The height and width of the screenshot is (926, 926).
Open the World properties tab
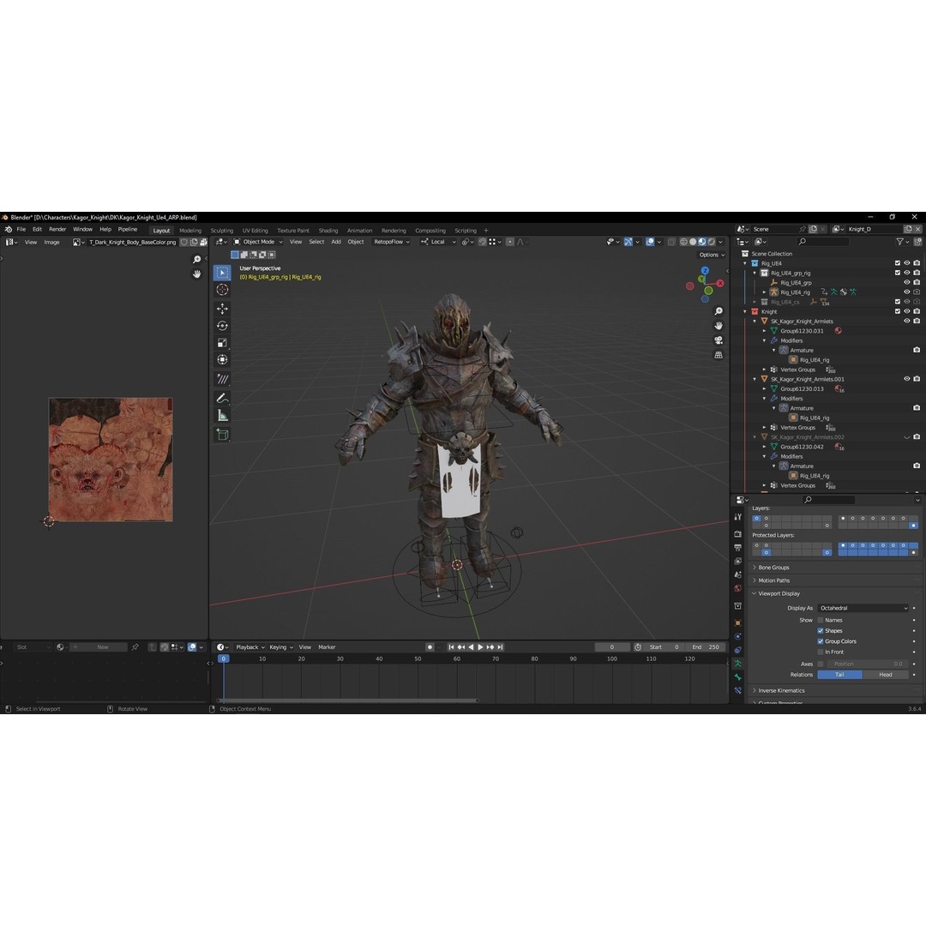coord(737,588)
